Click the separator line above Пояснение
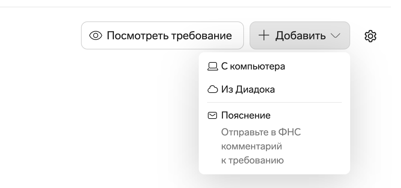 coord(274,102)
